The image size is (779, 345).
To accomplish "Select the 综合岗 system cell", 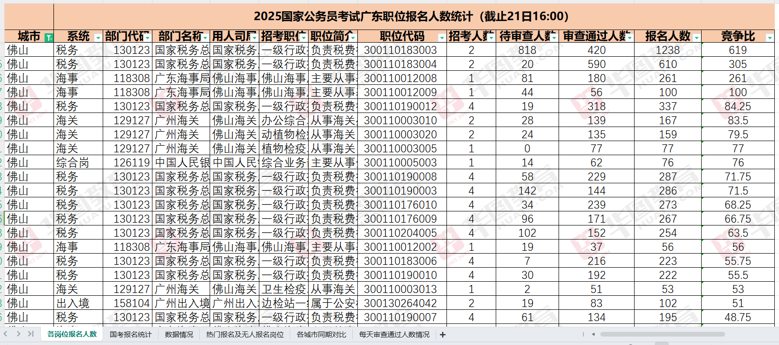I will 78,163.
